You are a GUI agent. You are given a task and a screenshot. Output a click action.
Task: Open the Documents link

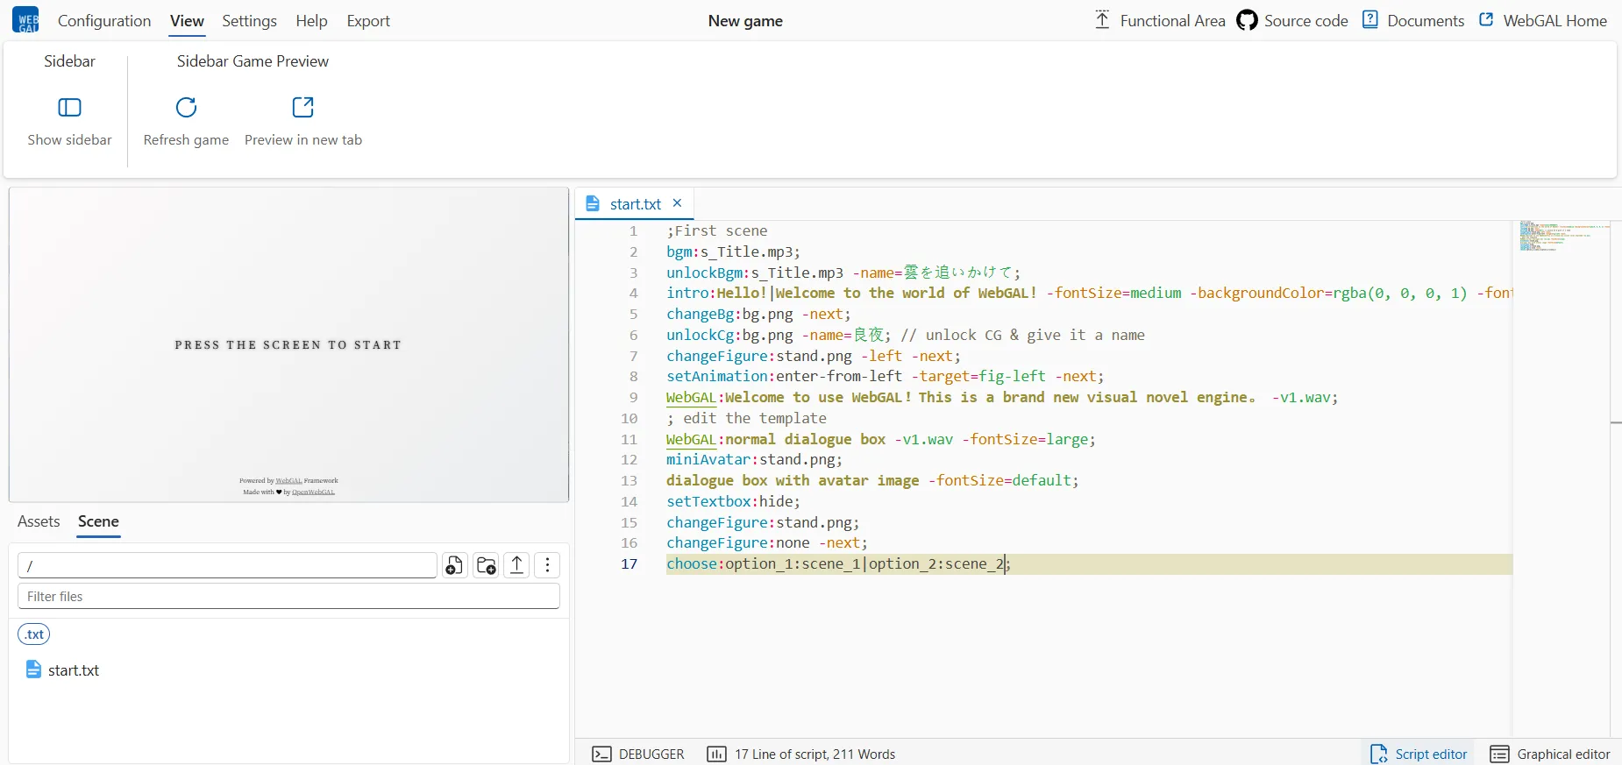point(1413,21)
